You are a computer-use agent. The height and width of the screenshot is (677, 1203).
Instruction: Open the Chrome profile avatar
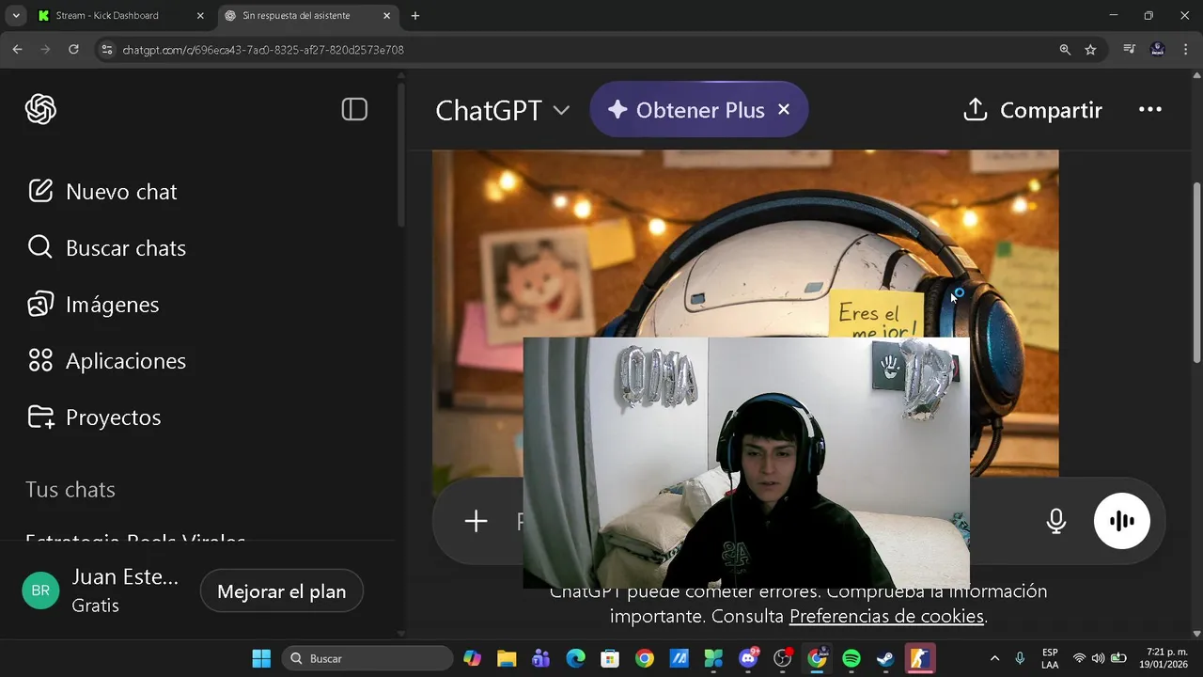(1158, 50)
